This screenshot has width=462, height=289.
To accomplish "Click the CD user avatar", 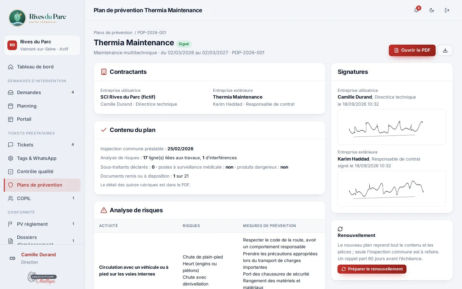I will [13, 258].
